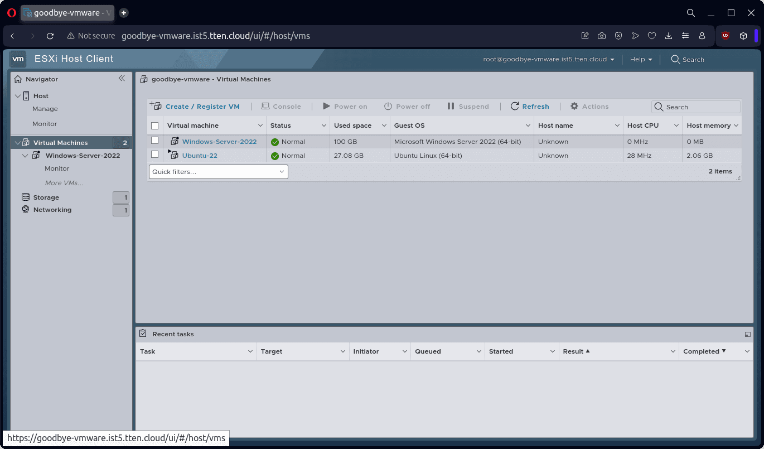This screenshot has width=764, height=449.
Task: Click the header Search in ESXi top bar
Action: pos(688,59)
